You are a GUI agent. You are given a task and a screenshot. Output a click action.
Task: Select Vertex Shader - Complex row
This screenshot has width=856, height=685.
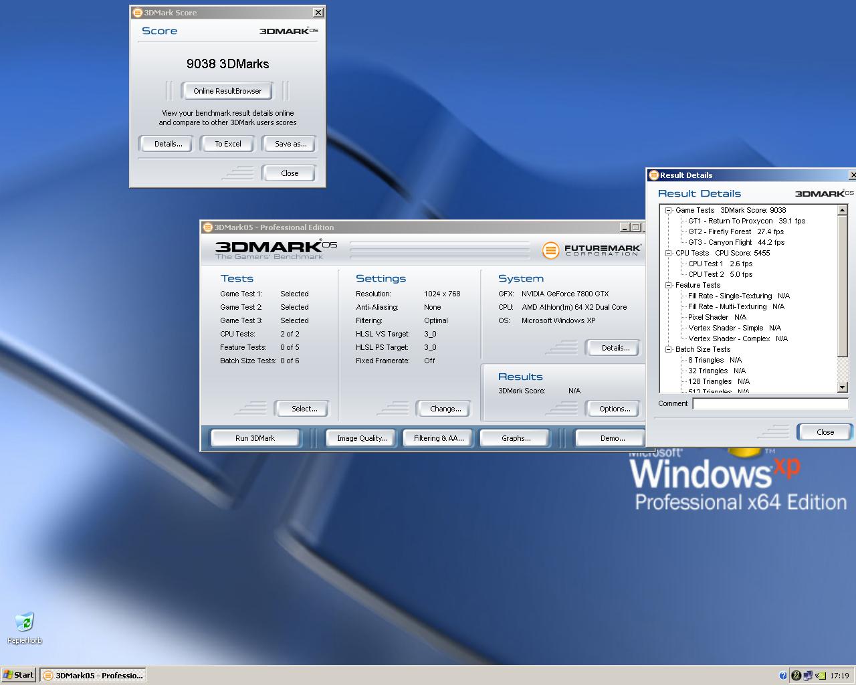click(738, 338)
